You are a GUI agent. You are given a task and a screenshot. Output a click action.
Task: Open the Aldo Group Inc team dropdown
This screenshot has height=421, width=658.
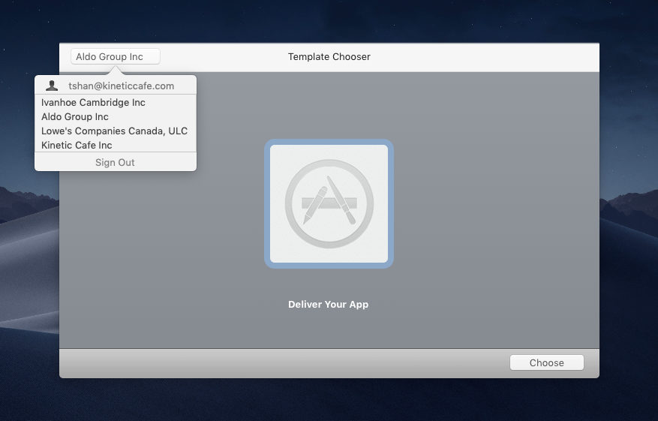coord(116,57)
